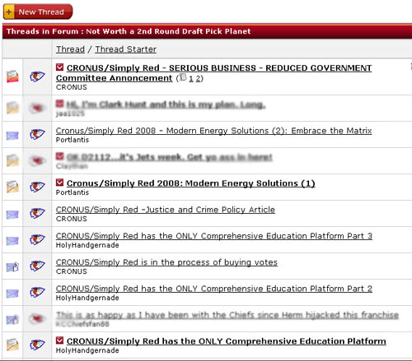Go to page 2 of REDUCED GOVERNMENT thread

point(198,79)
